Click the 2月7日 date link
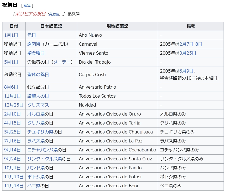This screenshot has width=226, height=193. coord(185,44)
